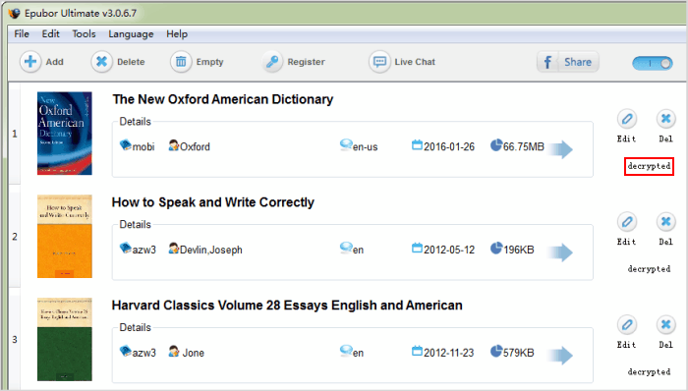Screen dimensions: 688x391
Task: Click the Delete toolbar icon
Action: (102, 61)
